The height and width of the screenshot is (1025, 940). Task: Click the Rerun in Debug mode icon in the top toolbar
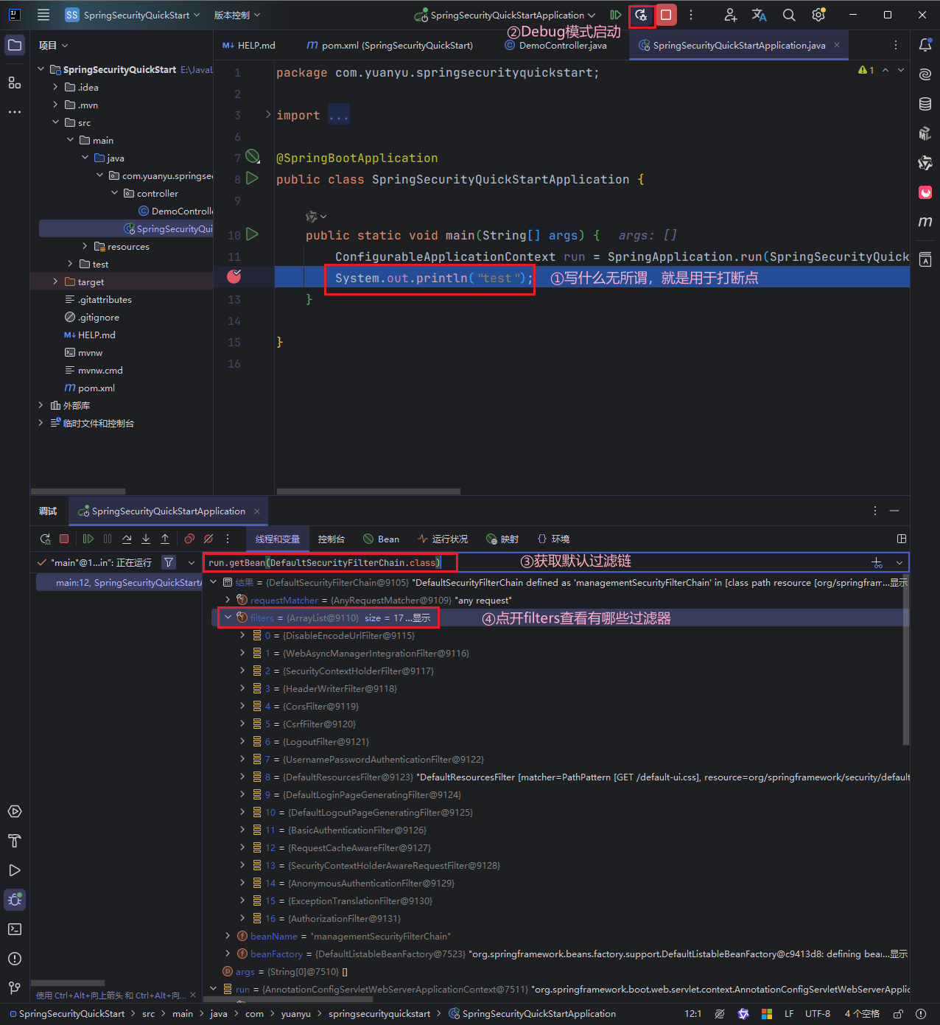[x=641, y=15]
